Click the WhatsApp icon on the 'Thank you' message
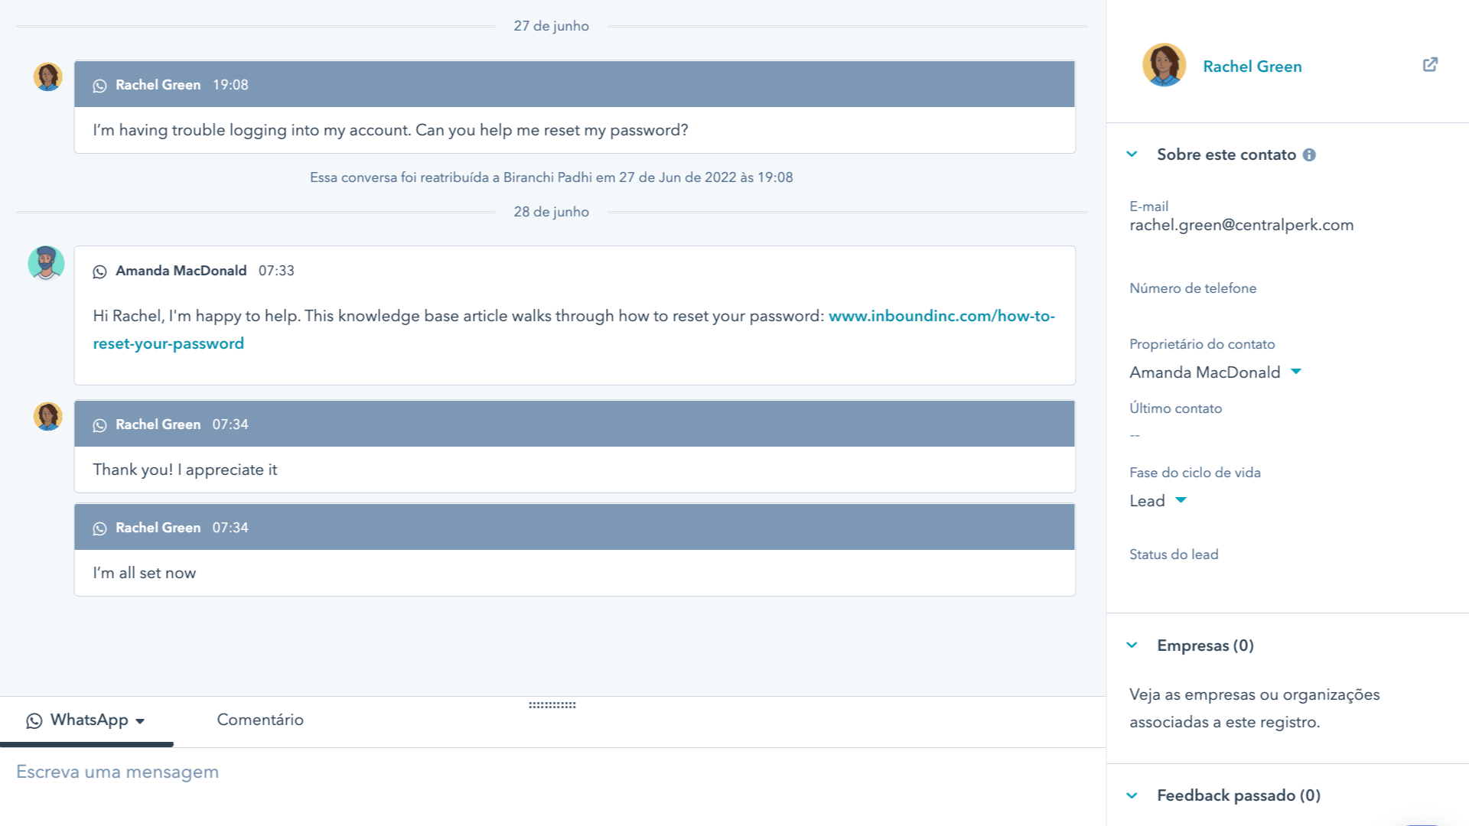 click(100, 424)
